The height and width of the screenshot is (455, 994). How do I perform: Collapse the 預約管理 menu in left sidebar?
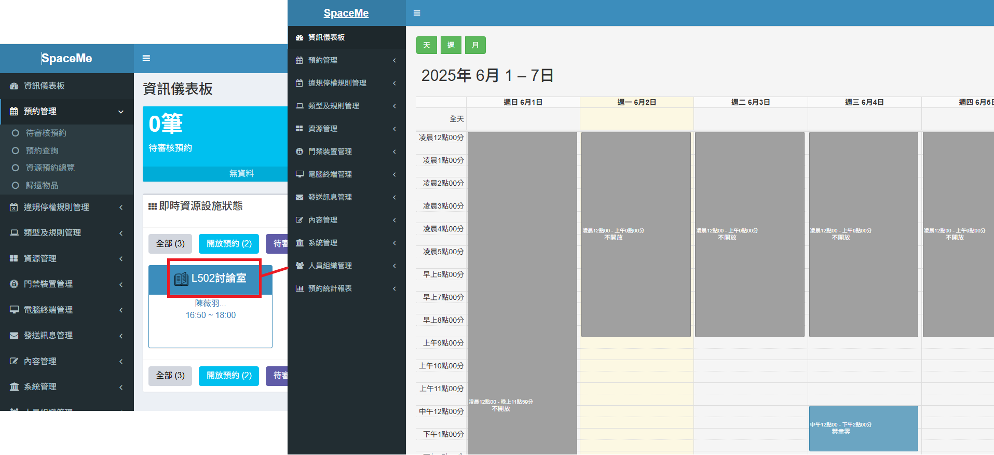tap(120, 112)
